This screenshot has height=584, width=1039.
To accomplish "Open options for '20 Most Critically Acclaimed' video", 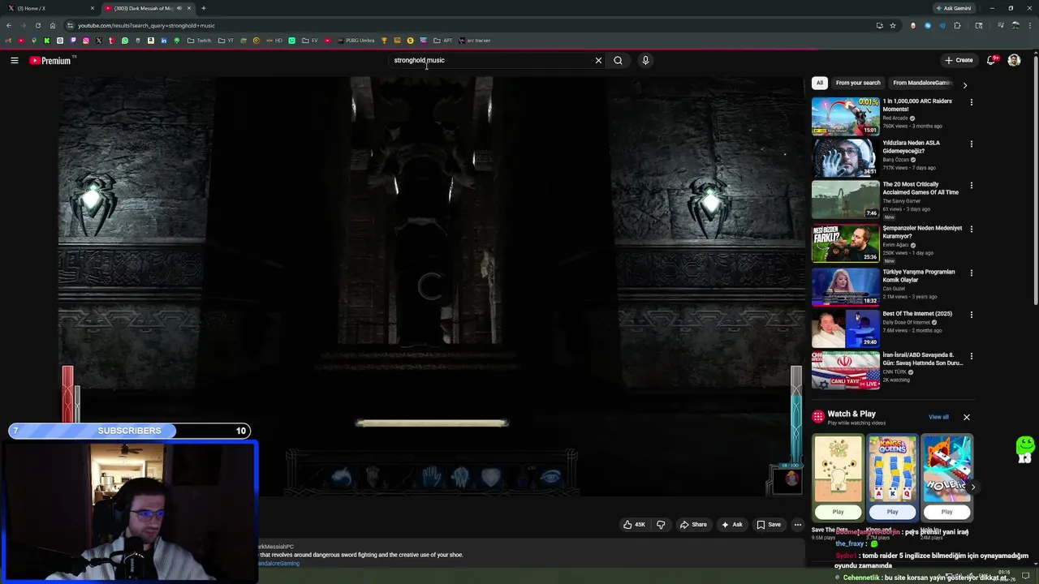I will coord(971,186).
